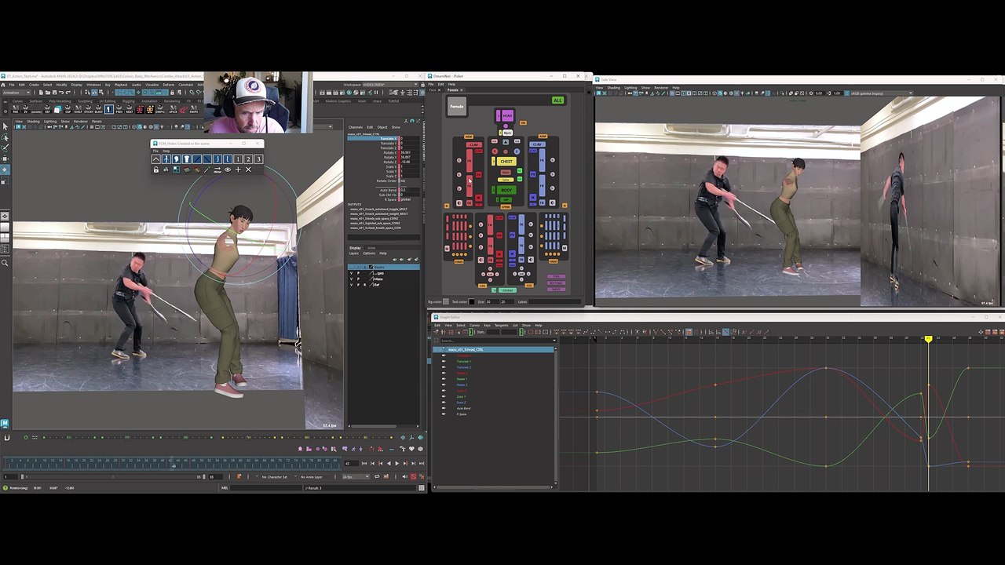
Task: Toggle visibility of the Mazu display layer
Action: [351, 279]
